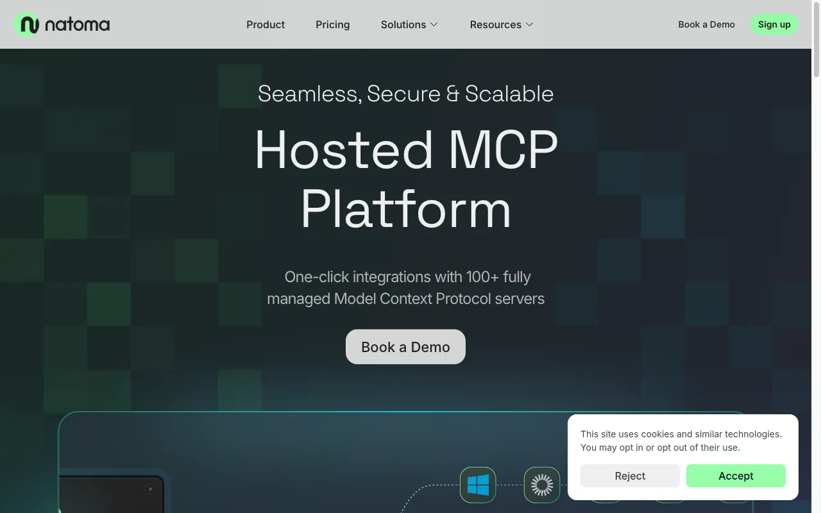This screenshot has width=821, height=513.
Task: Close the small dark panel with x
Action: click(x=151, y=489)
